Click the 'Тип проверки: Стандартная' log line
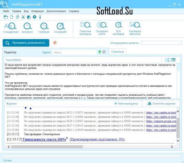 42,134
